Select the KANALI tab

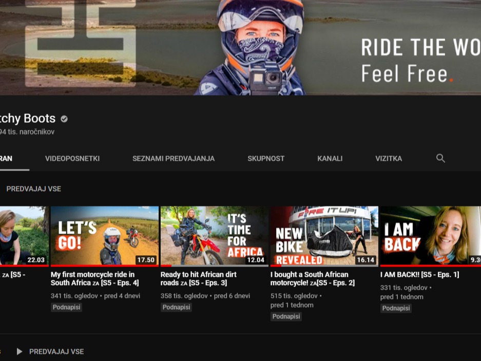pyautogui.click(x=330, y=159)
